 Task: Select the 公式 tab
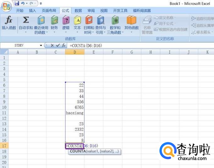(x=65, y=10)
